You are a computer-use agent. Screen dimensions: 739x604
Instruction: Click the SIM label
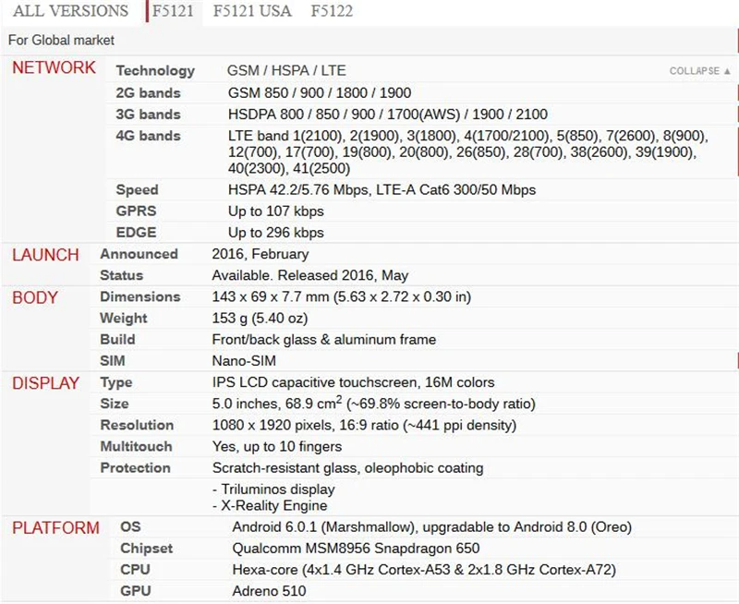click(x=112, y=361)
